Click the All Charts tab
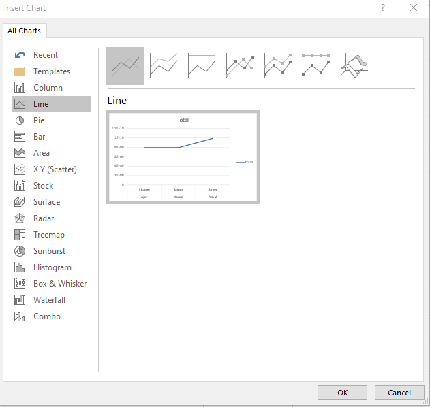Screen dimensions: 430x407 25,31
